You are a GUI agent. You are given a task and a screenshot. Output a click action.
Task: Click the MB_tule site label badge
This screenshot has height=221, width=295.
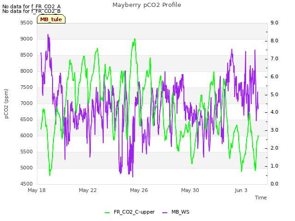(x=51, y=19)
